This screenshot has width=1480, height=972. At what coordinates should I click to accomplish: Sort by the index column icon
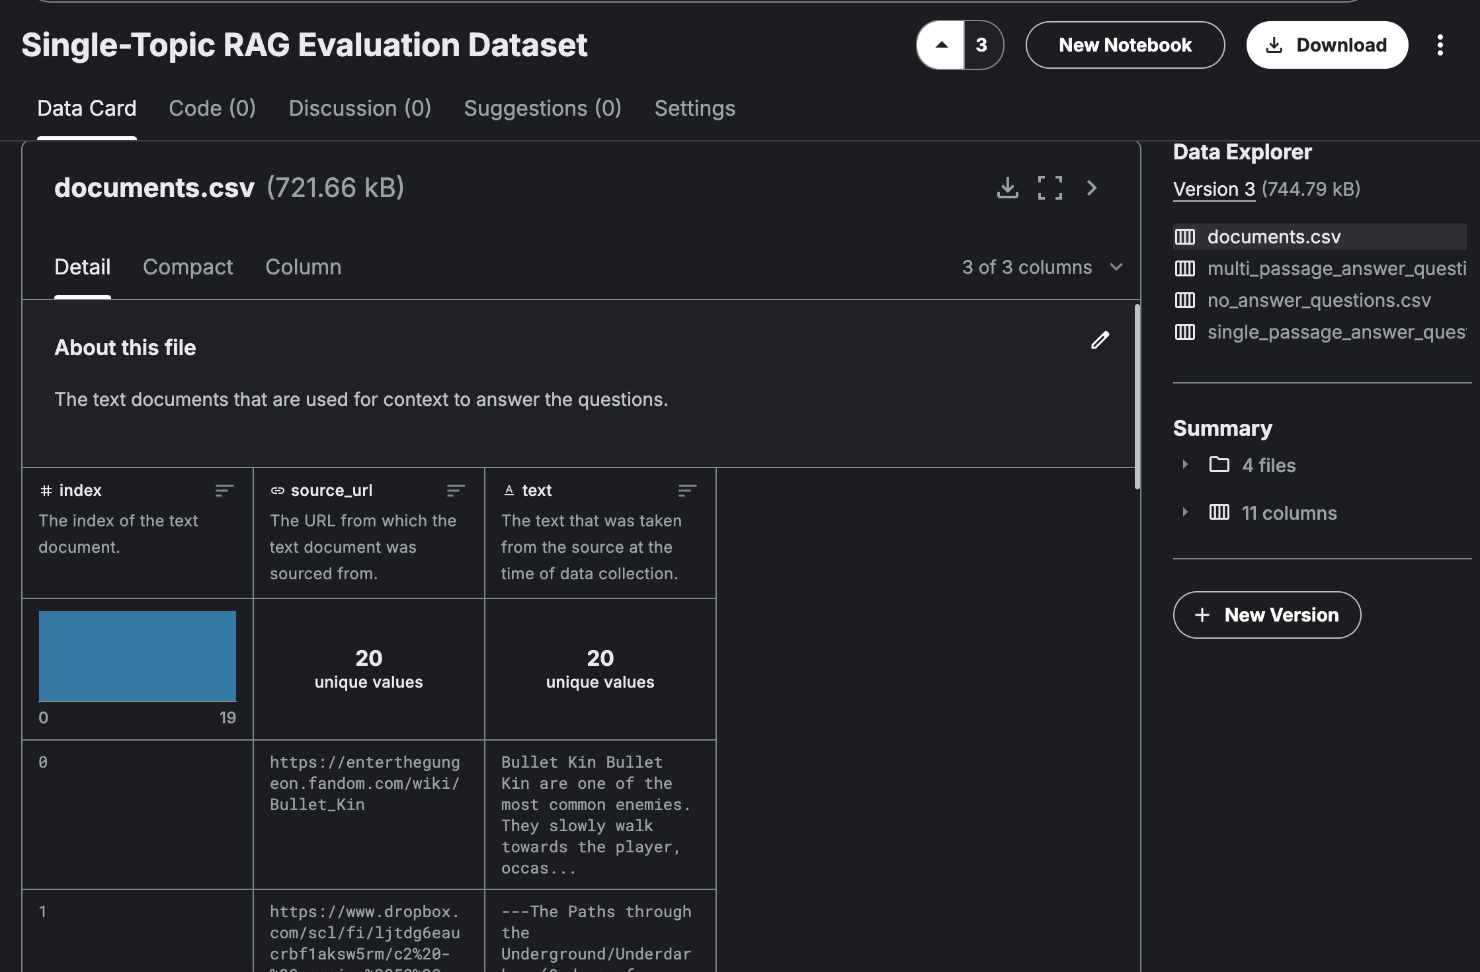(x=224, y=491)
